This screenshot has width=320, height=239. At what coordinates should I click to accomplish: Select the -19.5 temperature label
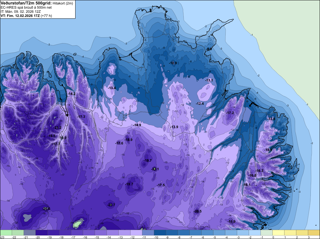(52, 136)
